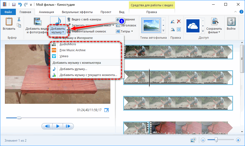
Task: Click the select all icon in Правка
Action: [179, 29]
